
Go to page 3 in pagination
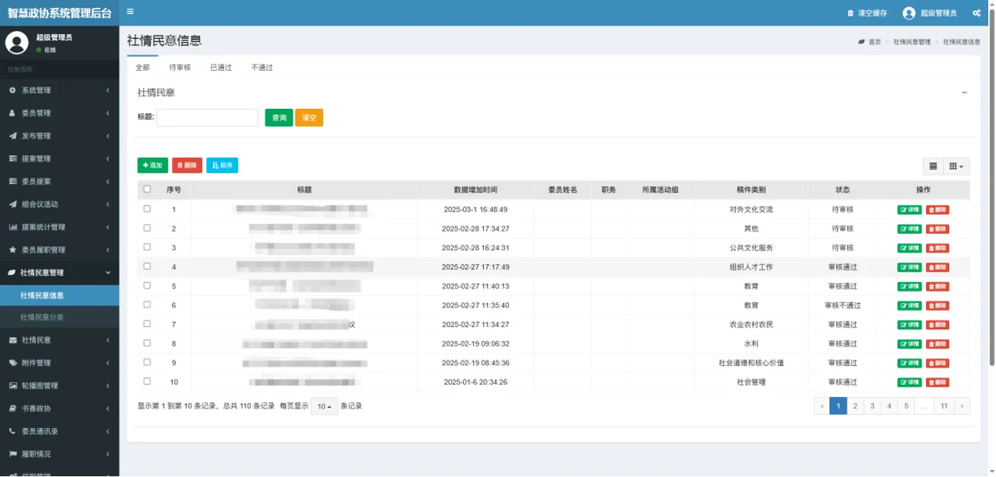tap(872, 406)
